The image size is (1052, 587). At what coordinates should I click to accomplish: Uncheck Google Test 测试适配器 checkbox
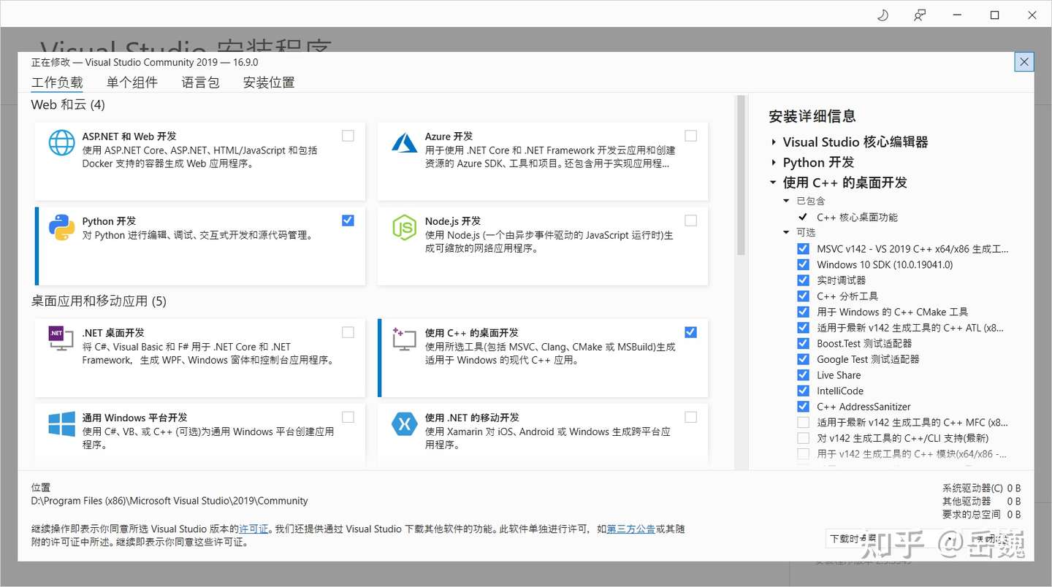[803, 359]
